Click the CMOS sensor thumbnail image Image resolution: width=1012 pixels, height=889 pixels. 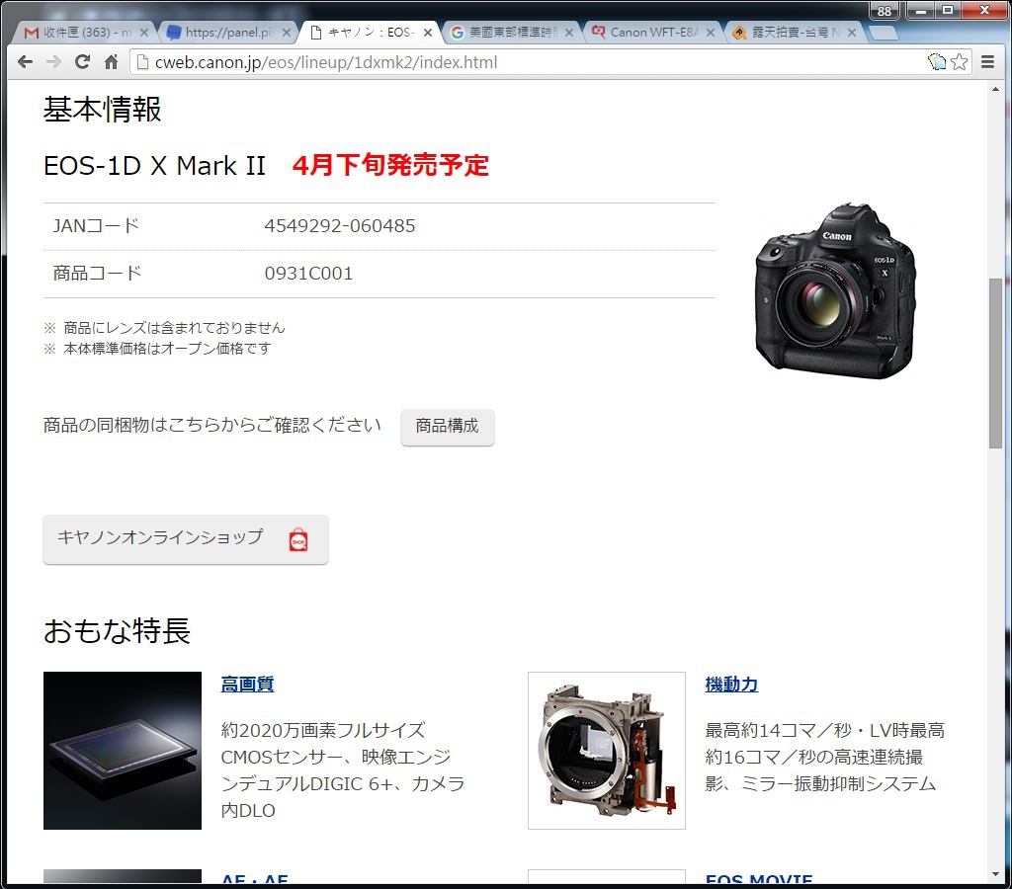pos(123,751)
